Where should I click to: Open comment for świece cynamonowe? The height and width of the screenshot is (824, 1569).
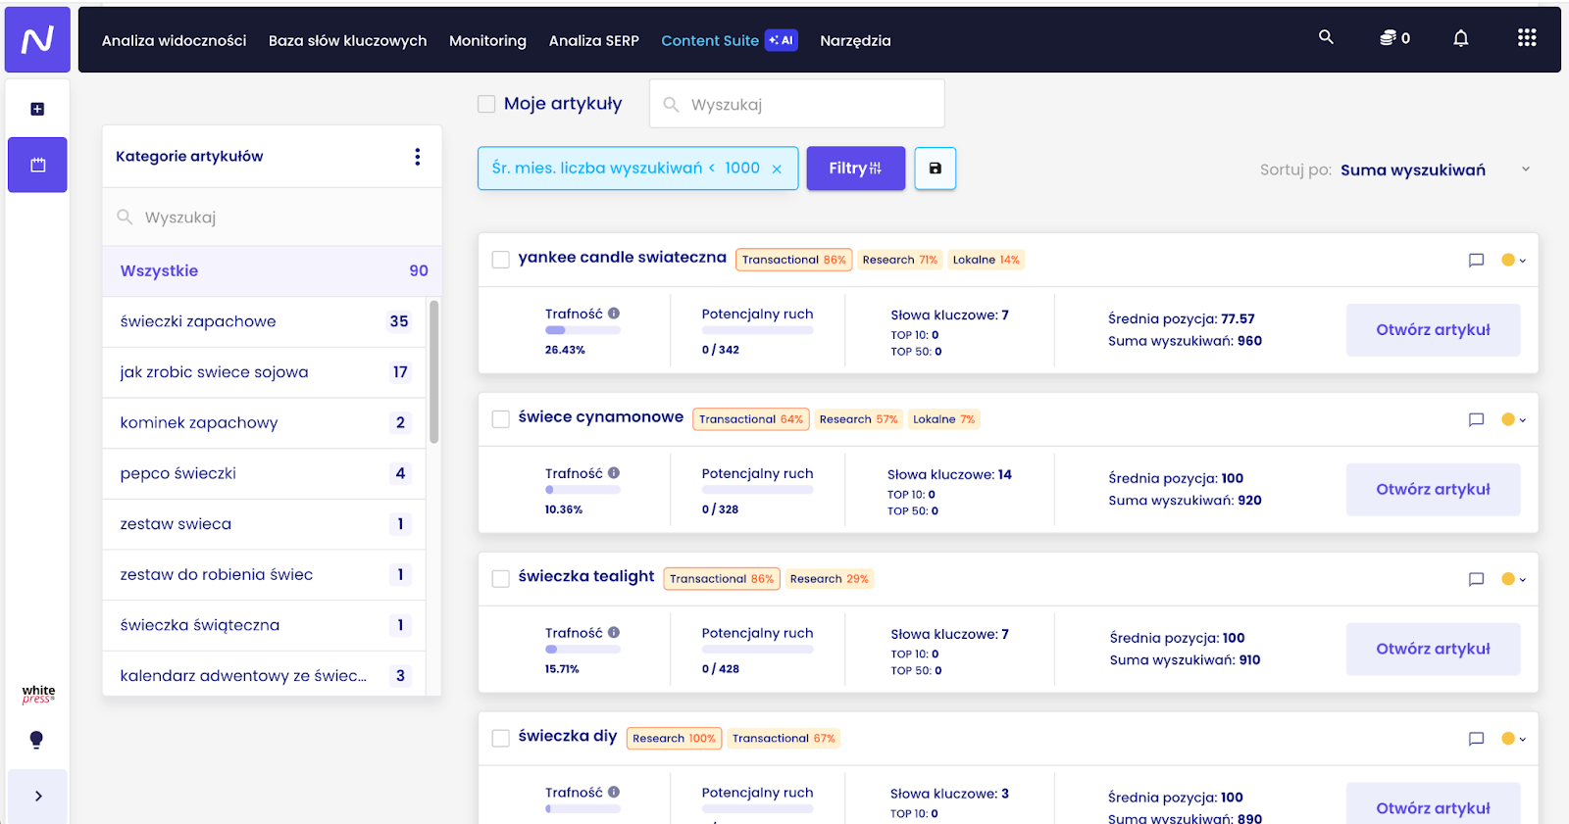click(1476, 419)
